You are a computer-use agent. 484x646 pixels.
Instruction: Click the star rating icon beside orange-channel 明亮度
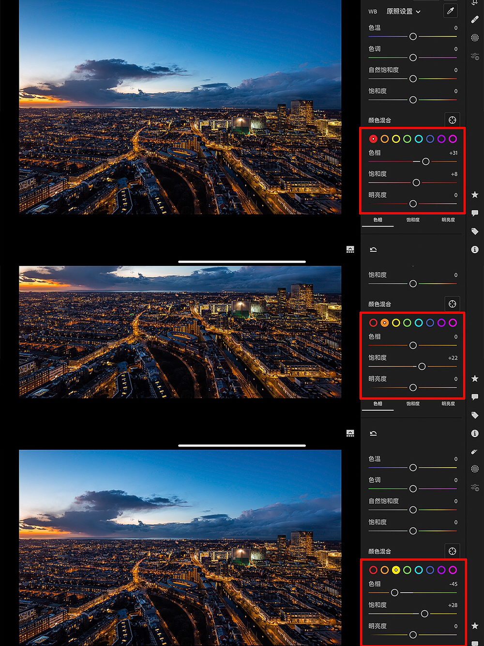tap(475, 379)
